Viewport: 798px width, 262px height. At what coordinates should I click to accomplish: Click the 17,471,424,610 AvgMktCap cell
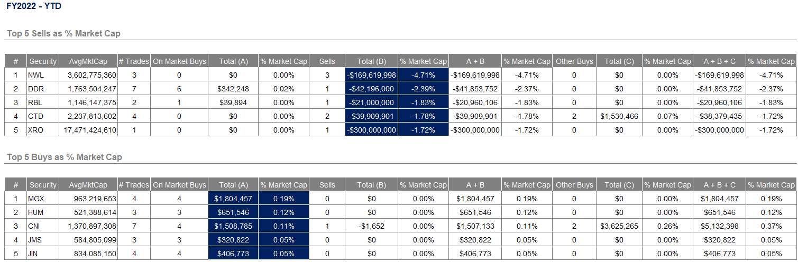tap(88, 130)
